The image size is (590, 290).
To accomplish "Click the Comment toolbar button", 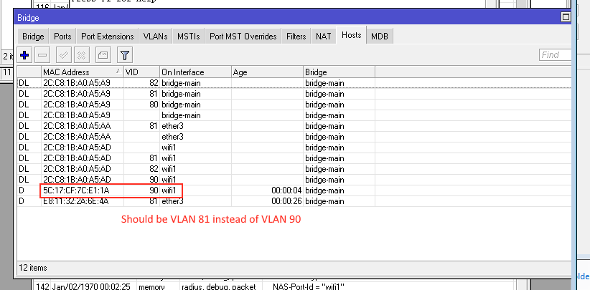I will tap(103, 56).
